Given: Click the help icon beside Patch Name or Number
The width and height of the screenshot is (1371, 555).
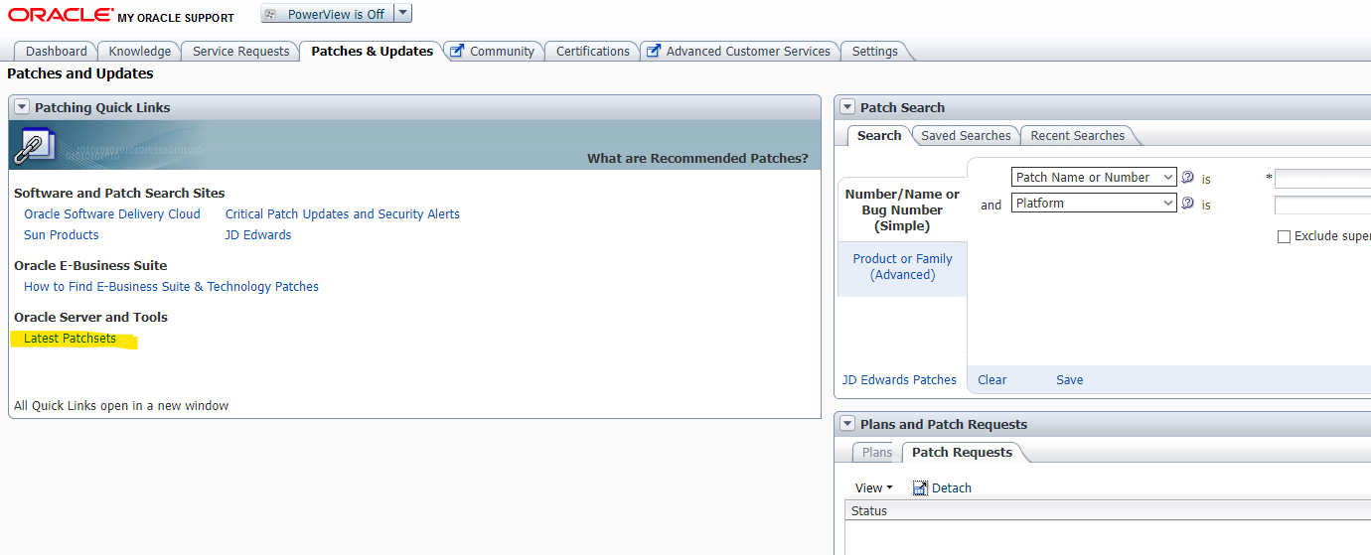Looking at the screenshot, I should [1187, 178].
